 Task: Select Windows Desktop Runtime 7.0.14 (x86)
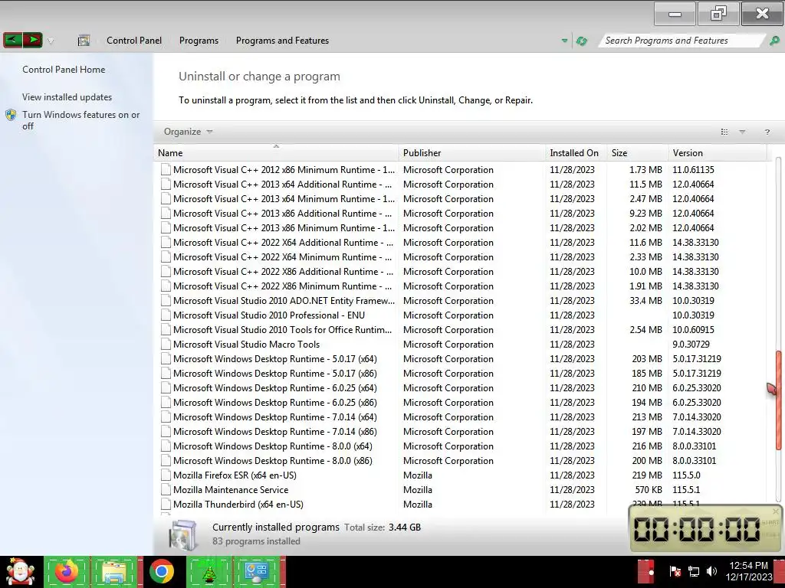click(463, 432)
